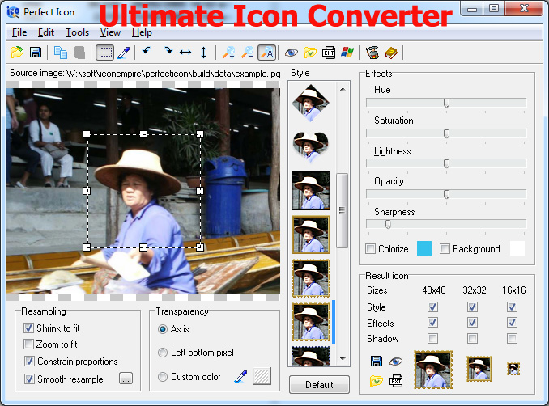Click the Lightness slider handle

(x=446, y=163)
